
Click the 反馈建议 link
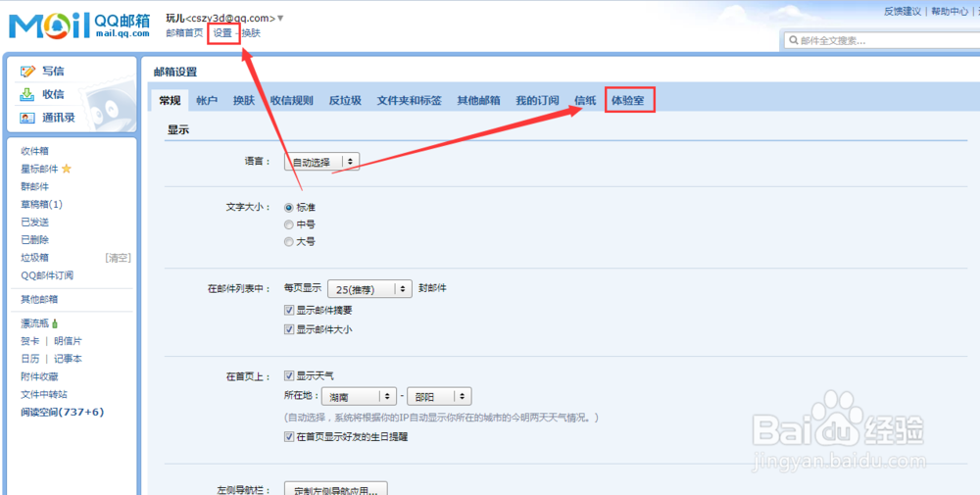[903, 11]
